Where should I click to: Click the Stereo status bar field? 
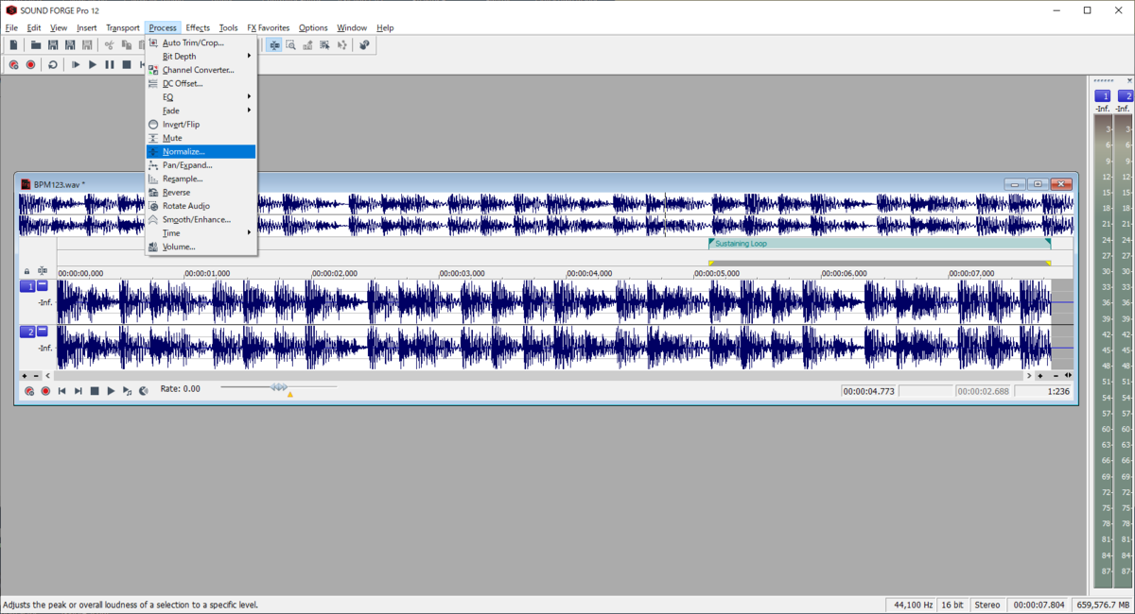click(x=987, y=605)
